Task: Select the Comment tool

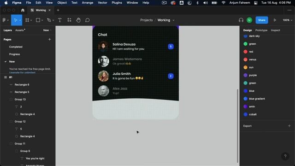Action: 87,20
